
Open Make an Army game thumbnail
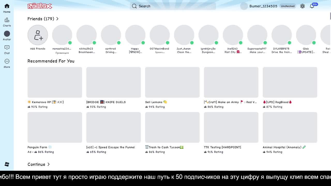point(231,82)
